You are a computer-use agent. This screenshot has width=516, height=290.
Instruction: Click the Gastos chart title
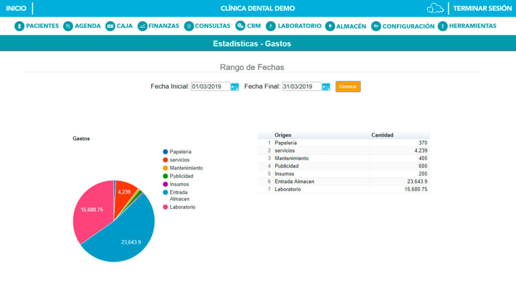(x=81, y=139)
